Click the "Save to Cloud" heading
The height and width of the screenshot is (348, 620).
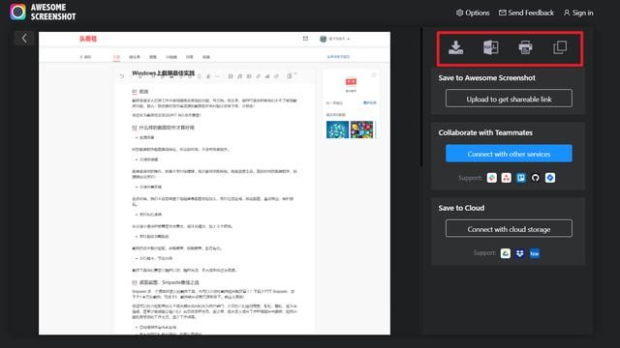tap(461, 208)
